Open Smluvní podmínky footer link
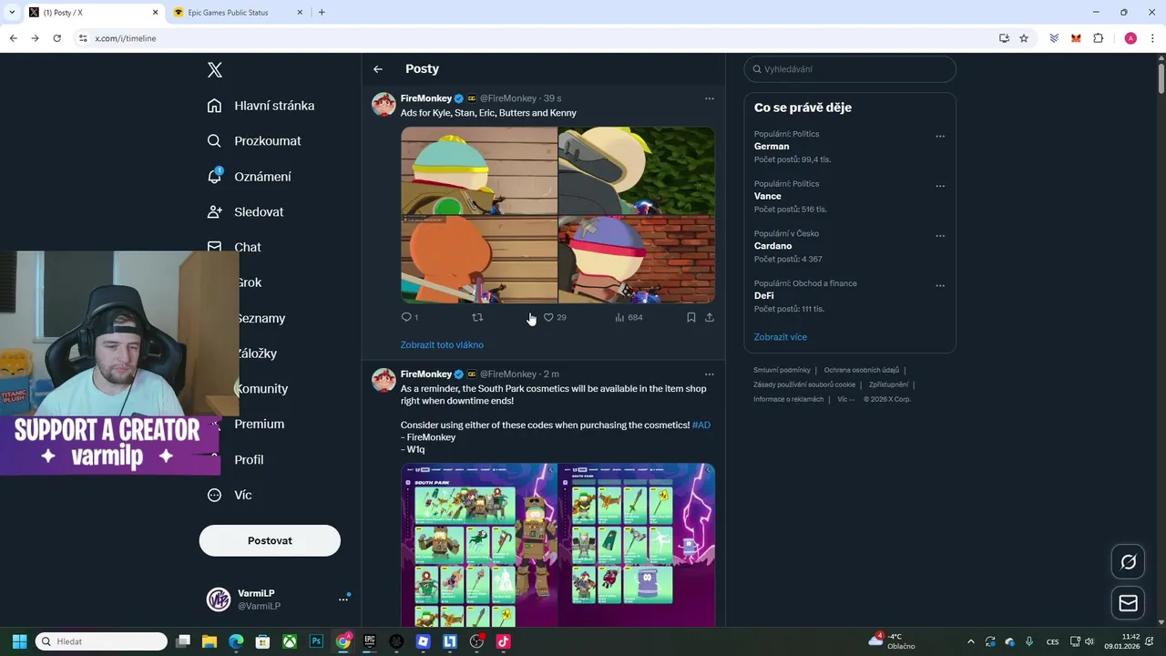 pos(782,370)
